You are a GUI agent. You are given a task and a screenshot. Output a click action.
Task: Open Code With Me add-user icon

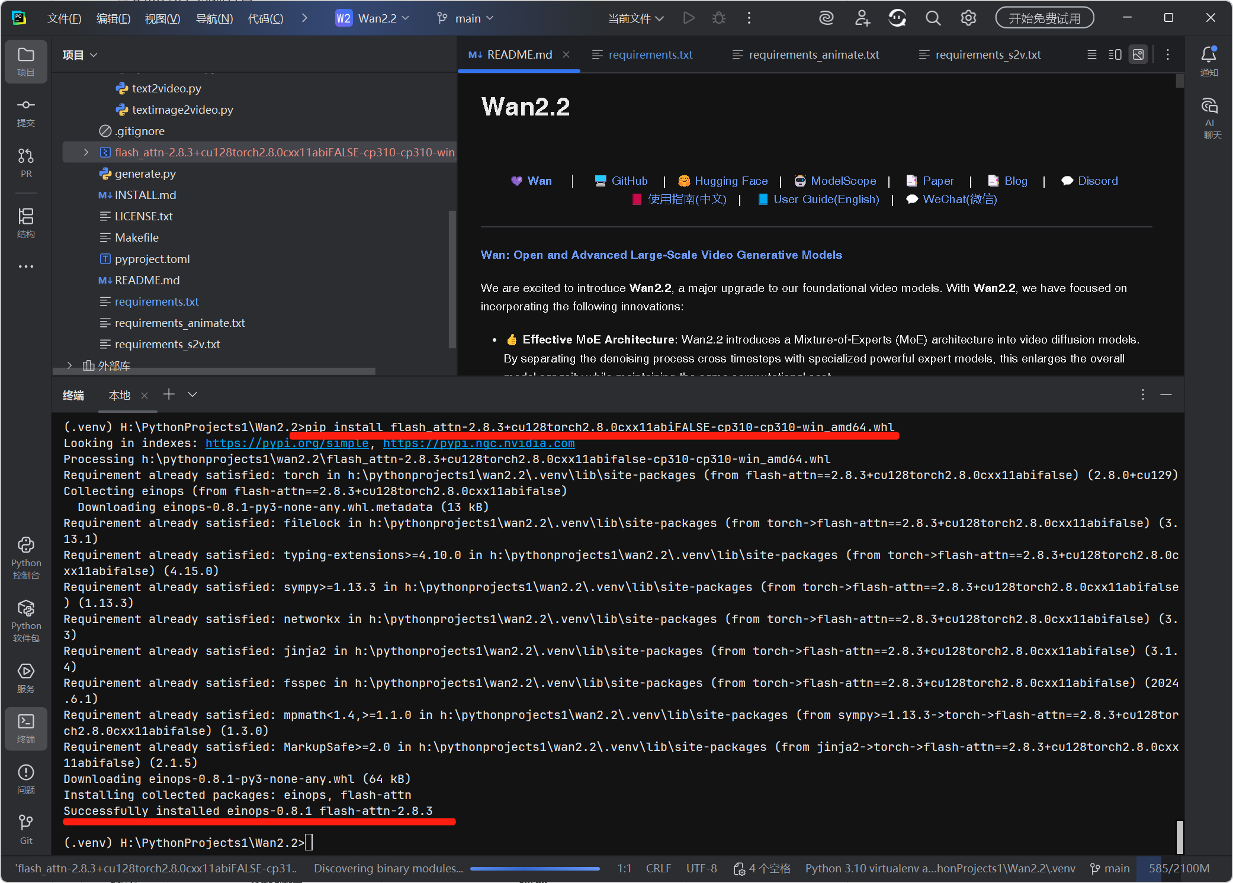coord(862,18)
